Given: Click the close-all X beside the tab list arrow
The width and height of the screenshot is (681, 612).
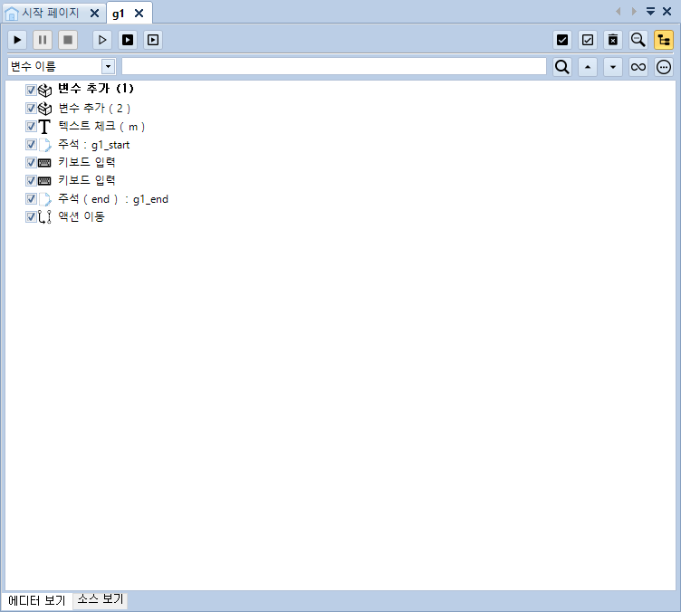Looking at the screenshot, I should click(x=667, y=11).
